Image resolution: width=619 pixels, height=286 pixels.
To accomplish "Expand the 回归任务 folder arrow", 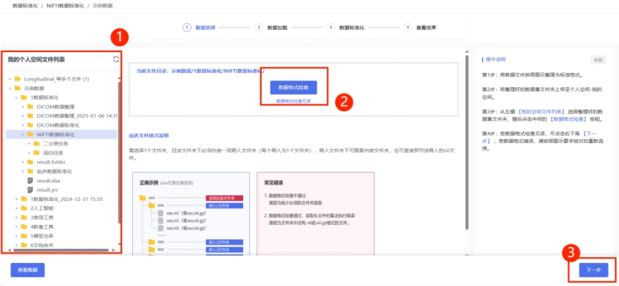I will [29, 153].
